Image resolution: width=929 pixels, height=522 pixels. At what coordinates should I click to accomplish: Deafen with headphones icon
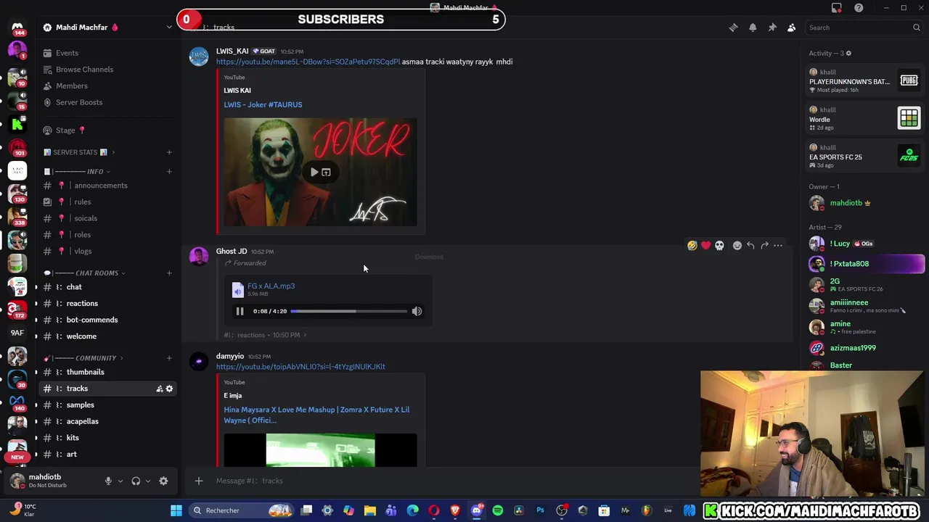tap(136, 481)
